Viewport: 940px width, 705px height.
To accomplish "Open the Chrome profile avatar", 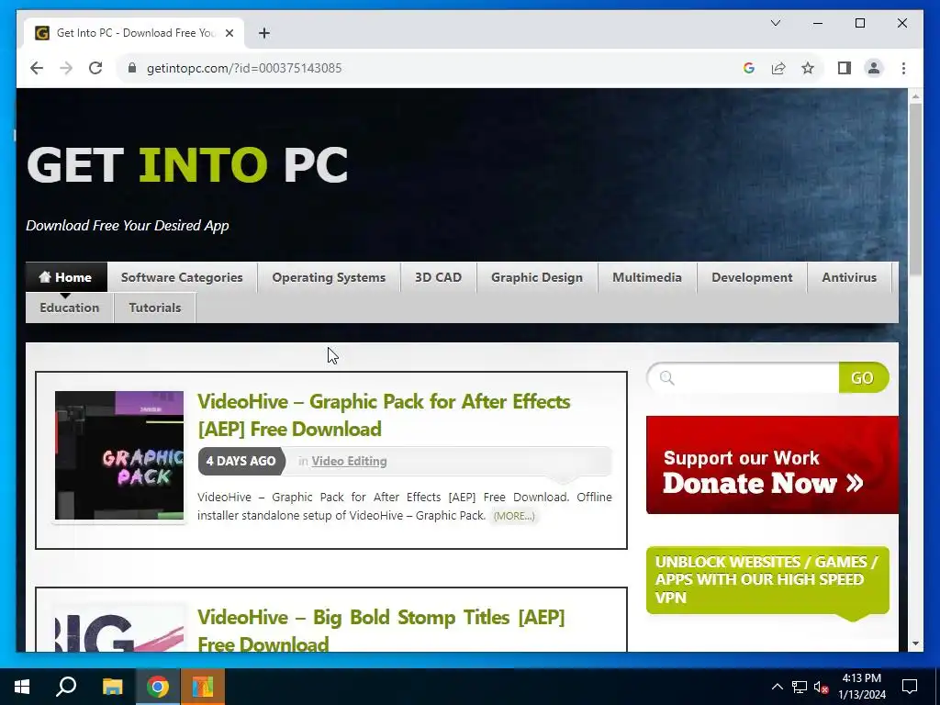I will coord(874,68).
